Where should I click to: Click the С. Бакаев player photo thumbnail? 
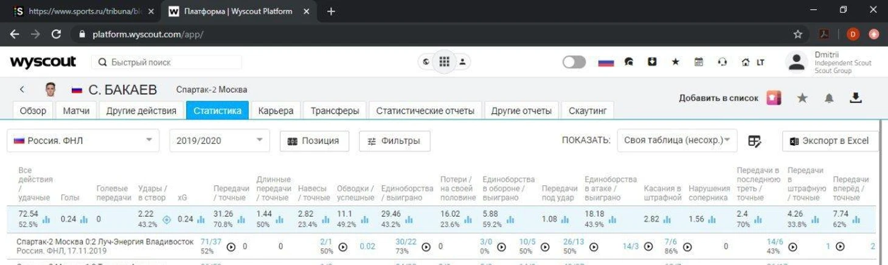click(51, 89)
